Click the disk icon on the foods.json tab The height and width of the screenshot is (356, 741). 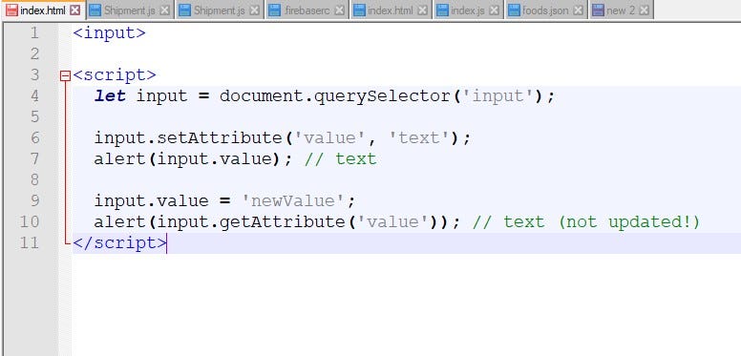pyautogui.click(x=514, y=10)
